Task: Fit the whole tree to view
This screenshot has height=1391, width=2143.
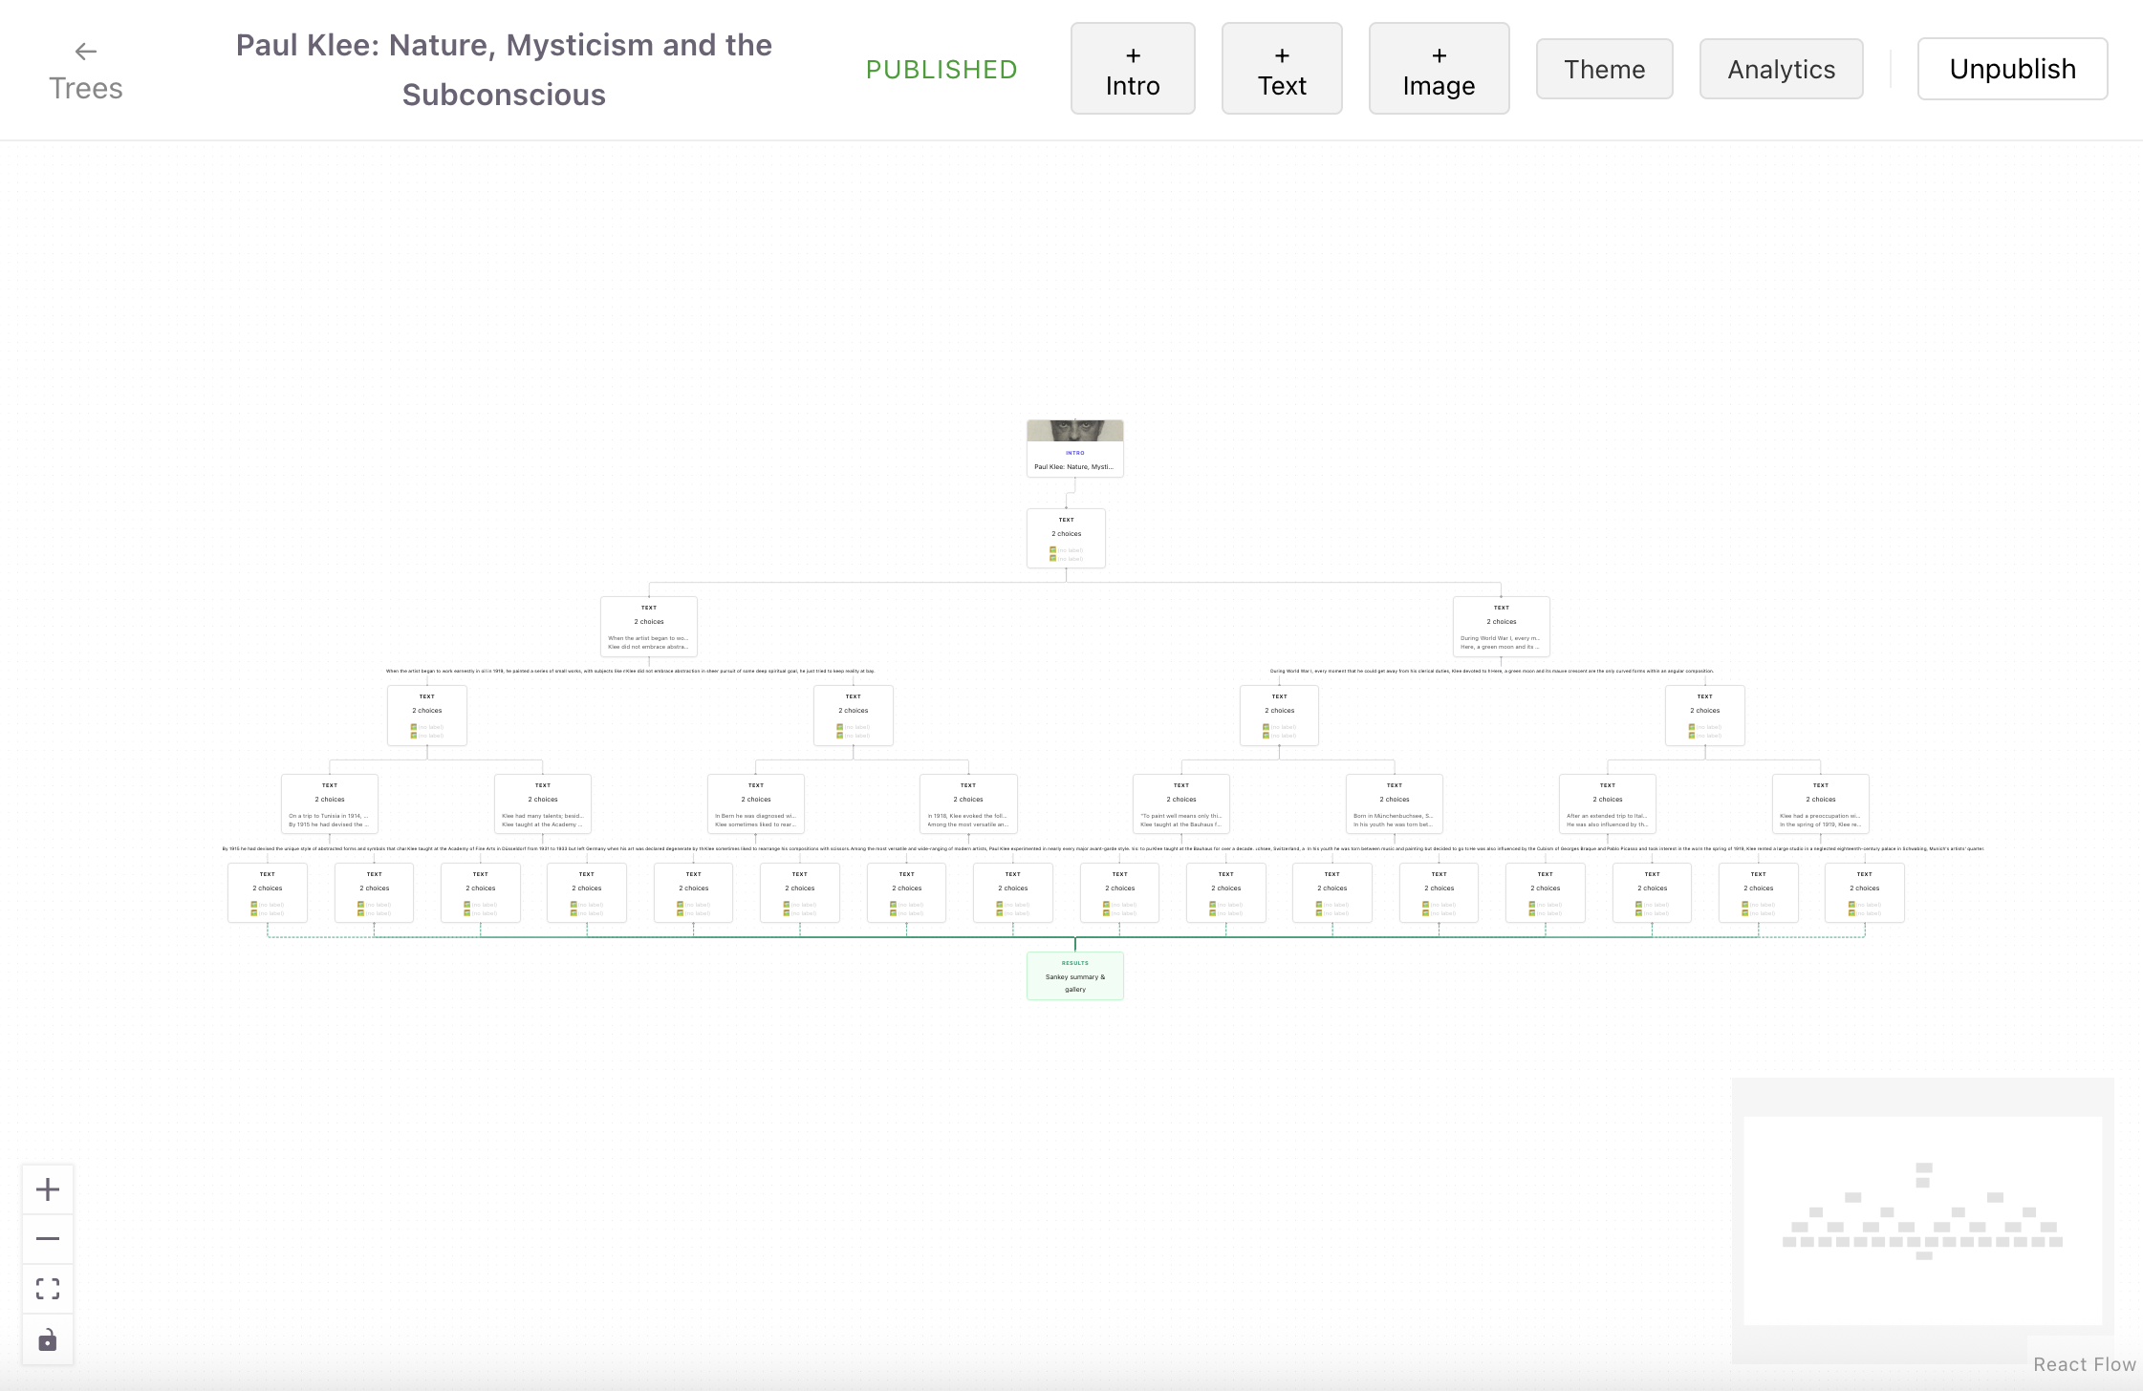Action: click(47, 1288)
